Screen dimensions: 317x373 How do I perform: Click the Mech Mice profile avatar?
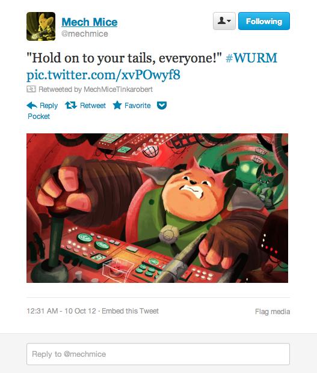[41, 26]
